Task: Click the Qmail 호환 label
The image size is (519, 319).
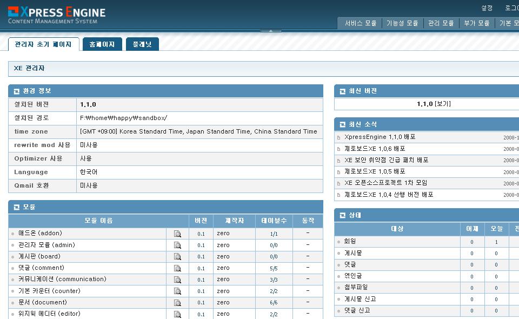Action: pyautogui.click(x=31, y=185)
